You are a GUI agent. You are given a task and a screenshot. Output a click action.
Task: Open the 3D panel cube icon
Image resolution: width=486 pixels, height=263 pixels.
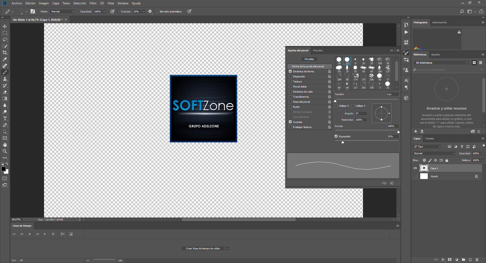406,98
